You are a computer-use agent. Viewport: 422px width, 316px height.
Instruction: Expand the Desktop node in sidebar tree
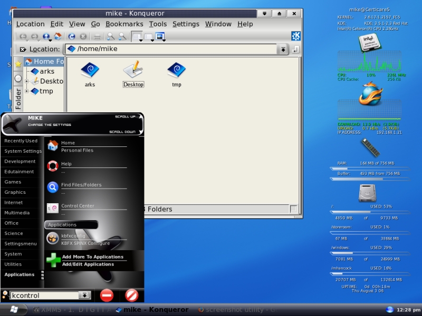coord(27,81)
